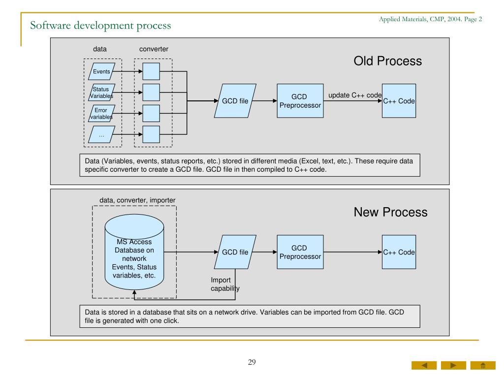Select the C++ Code box in New Process
Screen dimensions: 504x378
tap(399, 252)
